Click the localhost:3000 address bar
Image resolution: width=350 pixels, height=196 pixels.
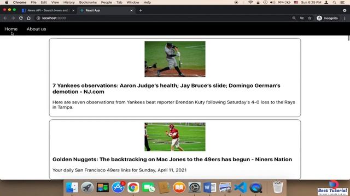(163, 18)
